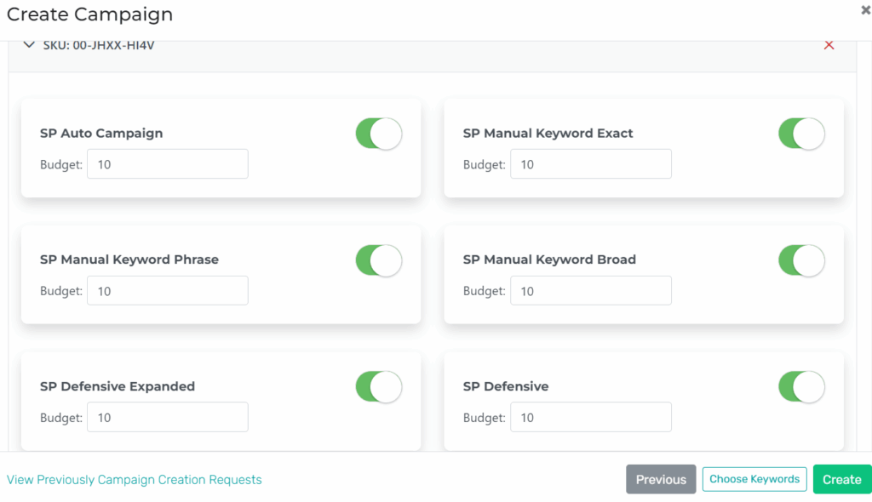Go back using the Previous button
The image size is (872, 502).
pos(660,479)
